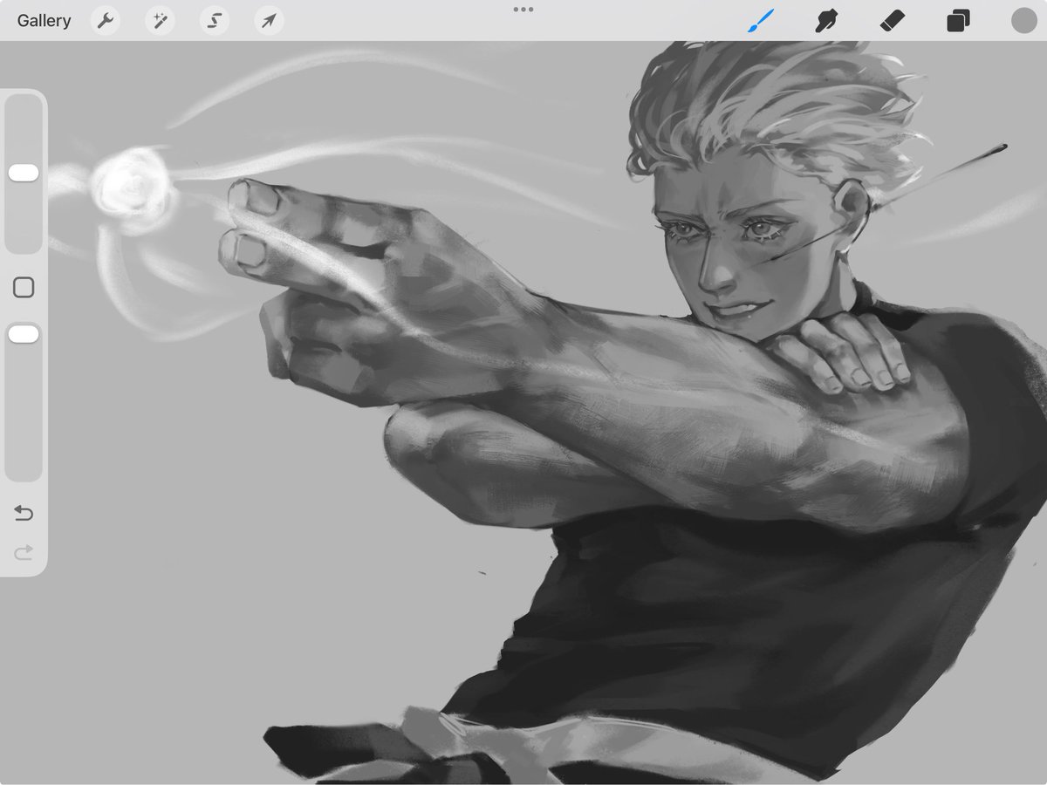Open the Gallery view

click(x=44, y=21)
